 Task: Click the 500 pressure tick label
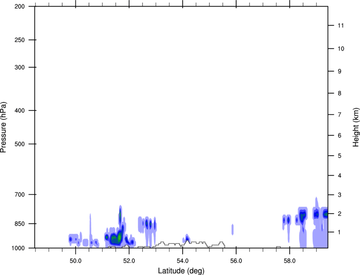coord(19,144)
